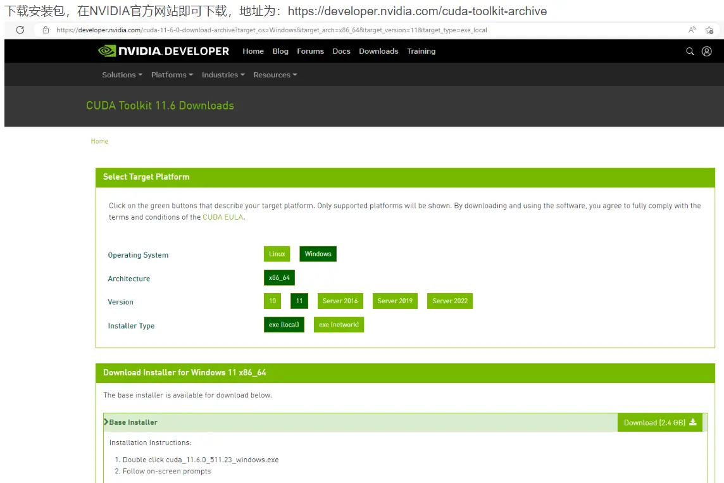Reload the page with the refresh icon

(20, 30)
